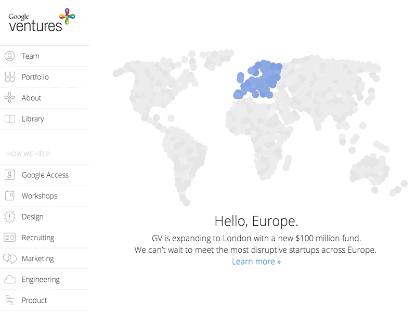The image size is (416, 312).
Task: Follow the Learn more link
Action: (256, 262)
